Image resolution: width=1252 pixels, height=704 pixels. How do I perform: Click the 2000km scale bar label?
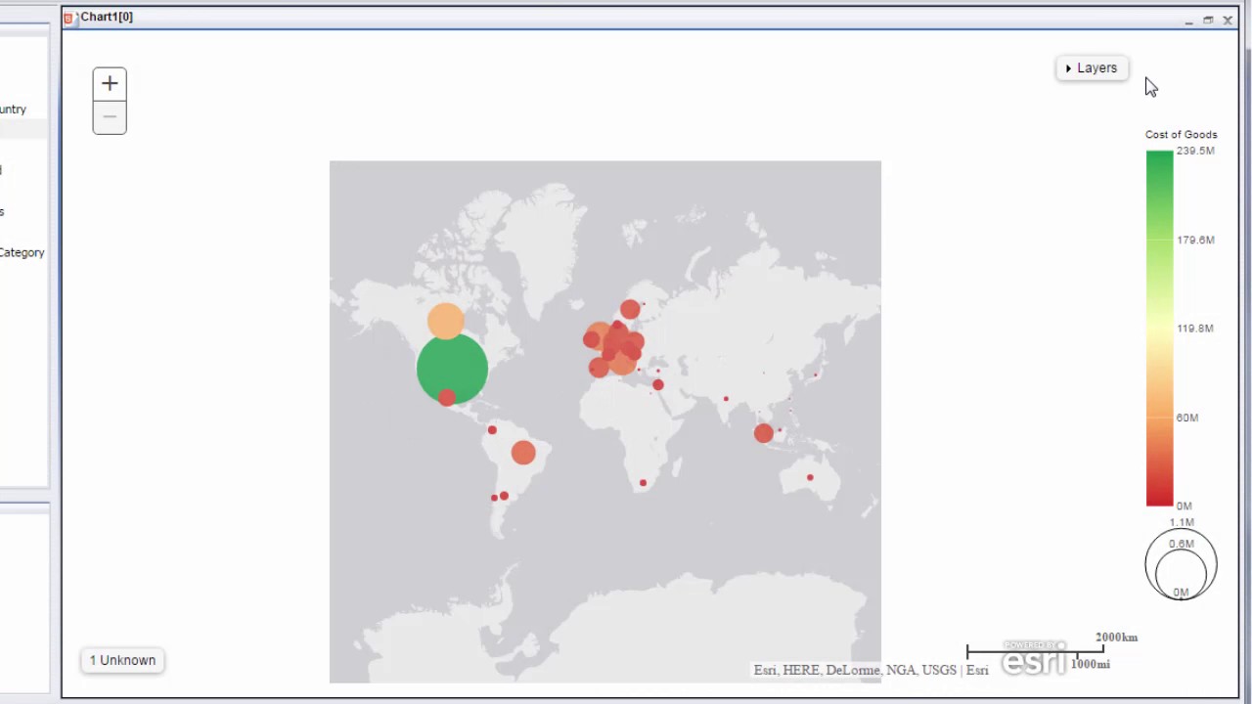(1116, 638)
